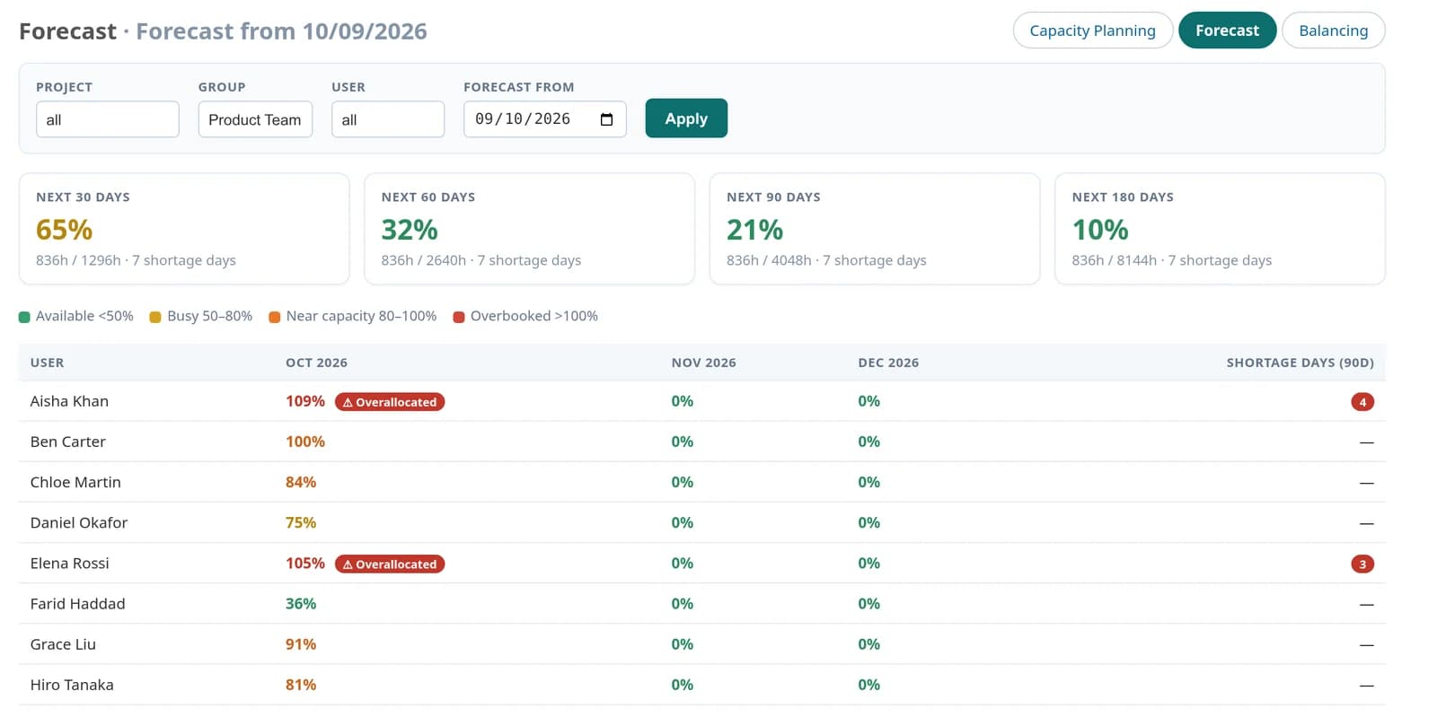This screenshot has height=726, width=1437.
Task: Click the Busy 50–80% legend label
Action: coord(209,316)
